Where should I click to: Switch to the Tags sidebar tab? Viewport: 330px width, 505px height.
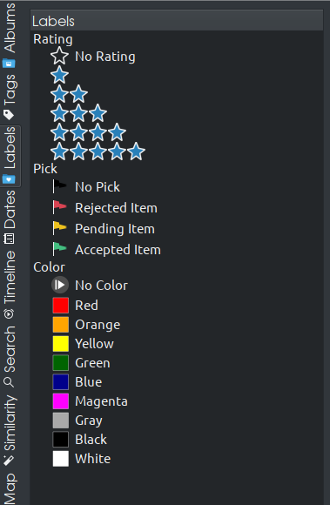tap(10, 98)
